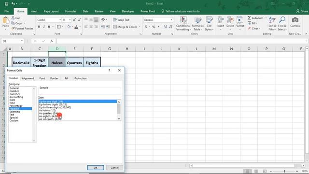This screenshot has height=174, width=309.
Task: Open Sort & Filter menu
Action: [272, 24]
